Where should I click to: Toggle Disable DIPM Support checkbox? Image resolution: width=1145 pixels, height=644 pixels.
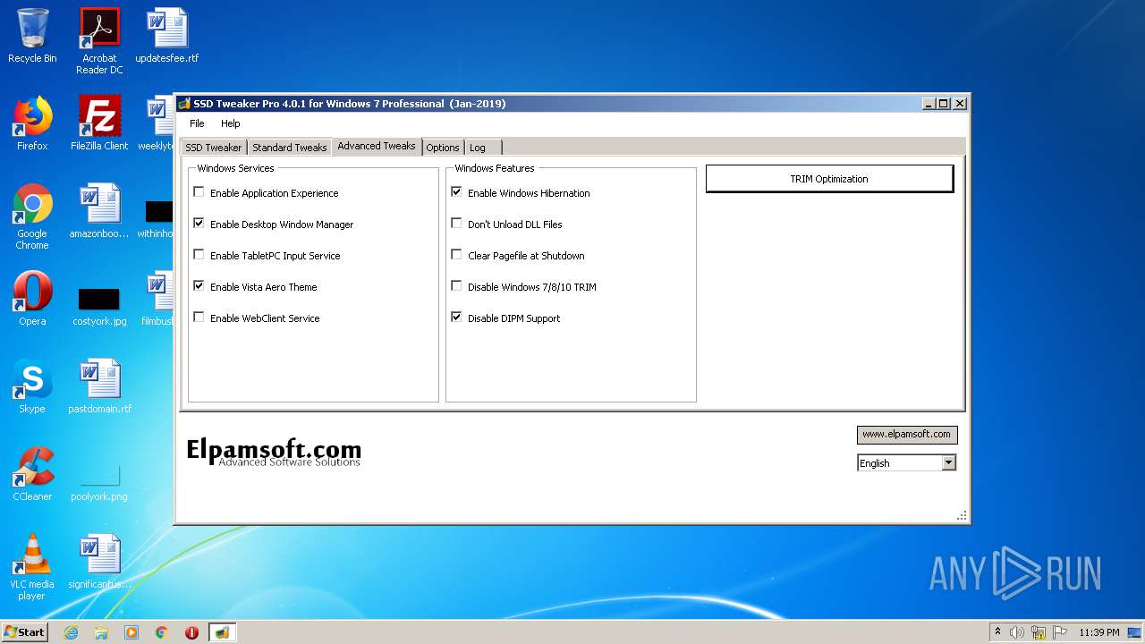[456, 318]
